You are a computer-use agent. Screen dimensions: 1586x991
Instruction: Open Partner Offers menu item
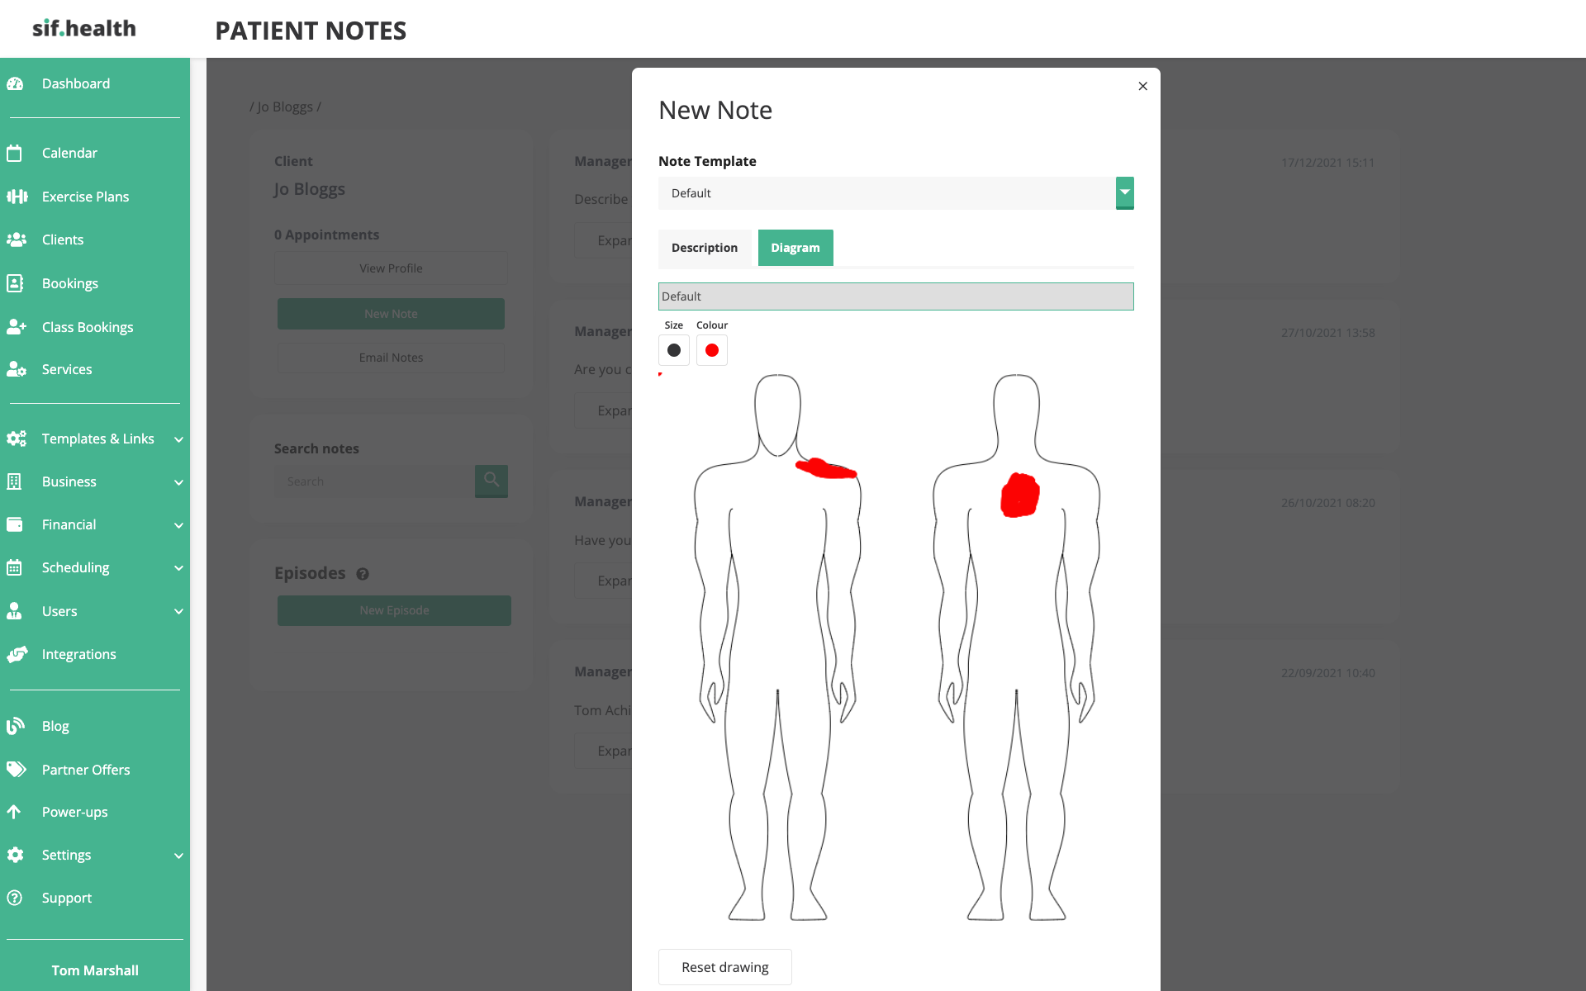86,770
